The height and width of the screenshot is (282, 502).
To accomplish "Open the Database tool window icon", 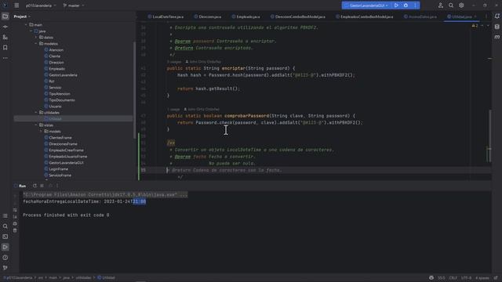I will (497, 27).
